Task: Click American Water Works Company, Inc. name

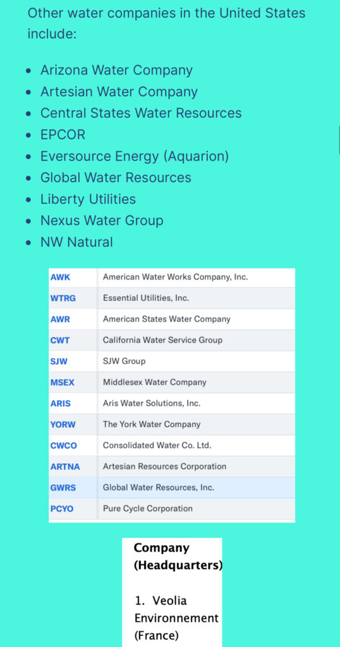Action: 175,277
